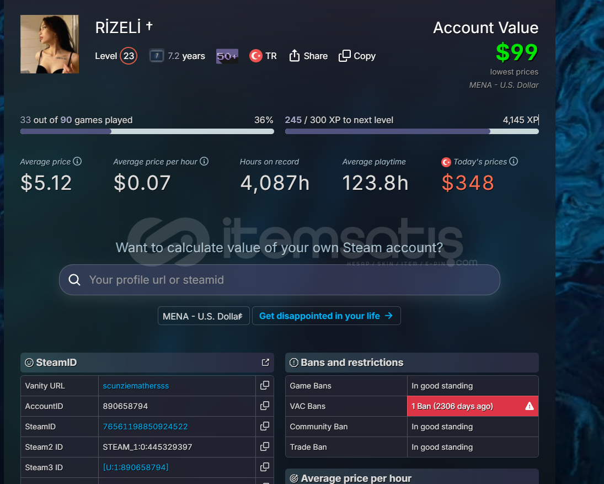Copy the Steam3 ID value

click(x=265, y=467)
